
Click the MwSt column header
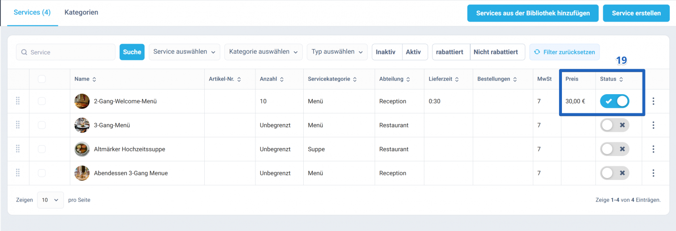click(544, 79)
